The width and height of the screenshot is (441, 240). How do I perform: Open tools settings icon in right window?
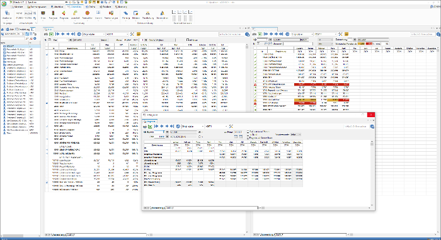(340, 34)
